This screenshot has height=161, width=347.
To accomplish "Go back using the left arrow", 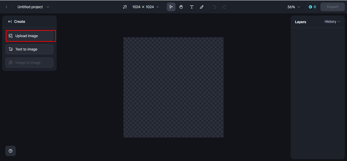I will click(x=7, y=7).
